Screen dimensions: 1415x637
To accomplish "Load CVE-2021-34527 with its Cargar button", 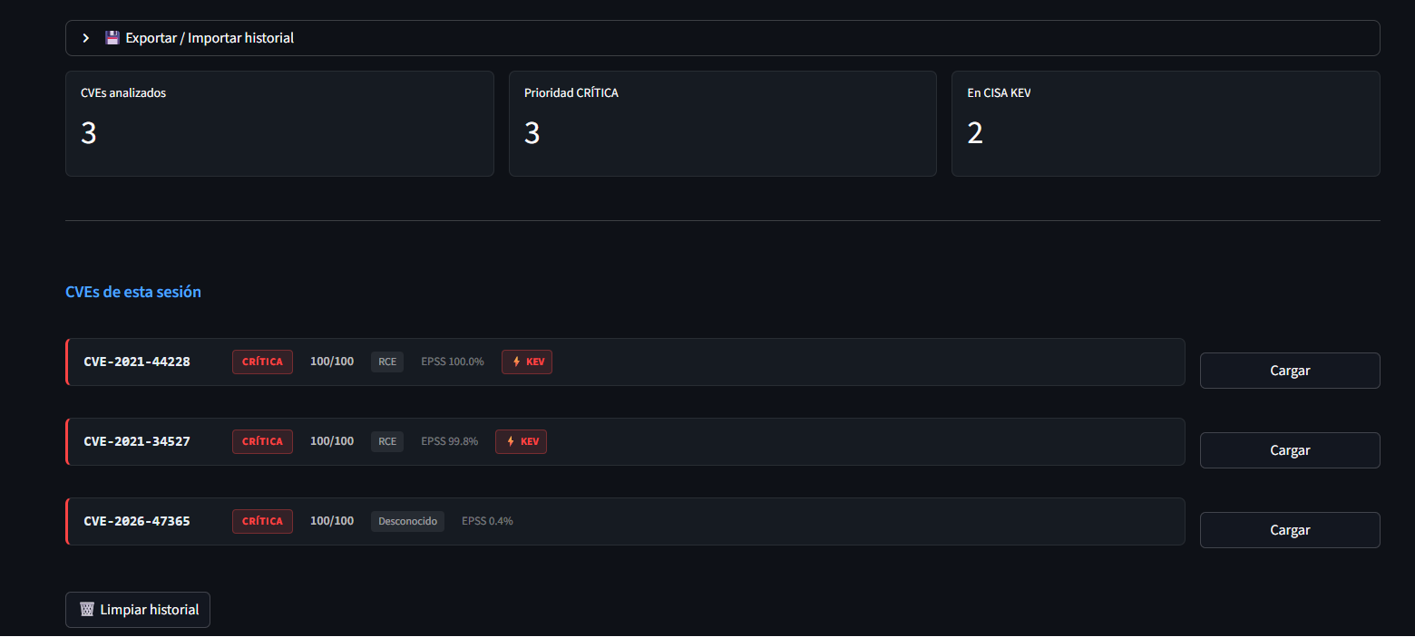I will point(1289,450).
